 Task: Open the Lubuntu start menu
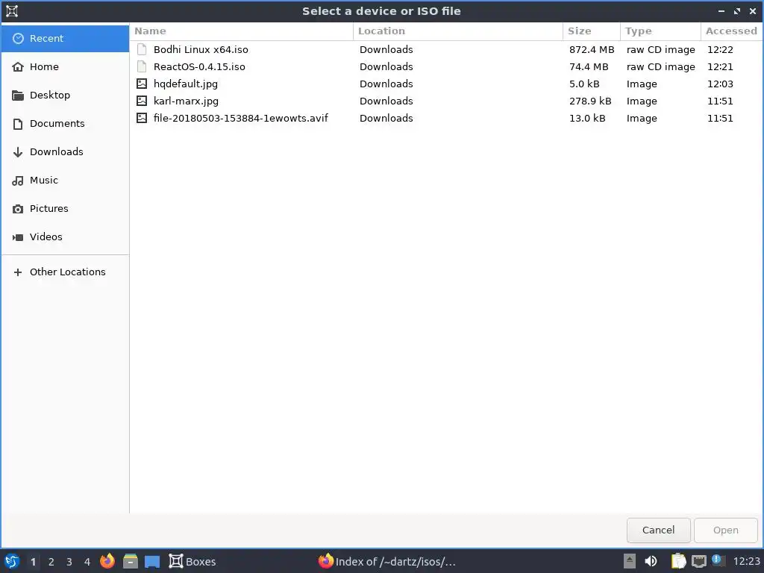coord(12,561)
